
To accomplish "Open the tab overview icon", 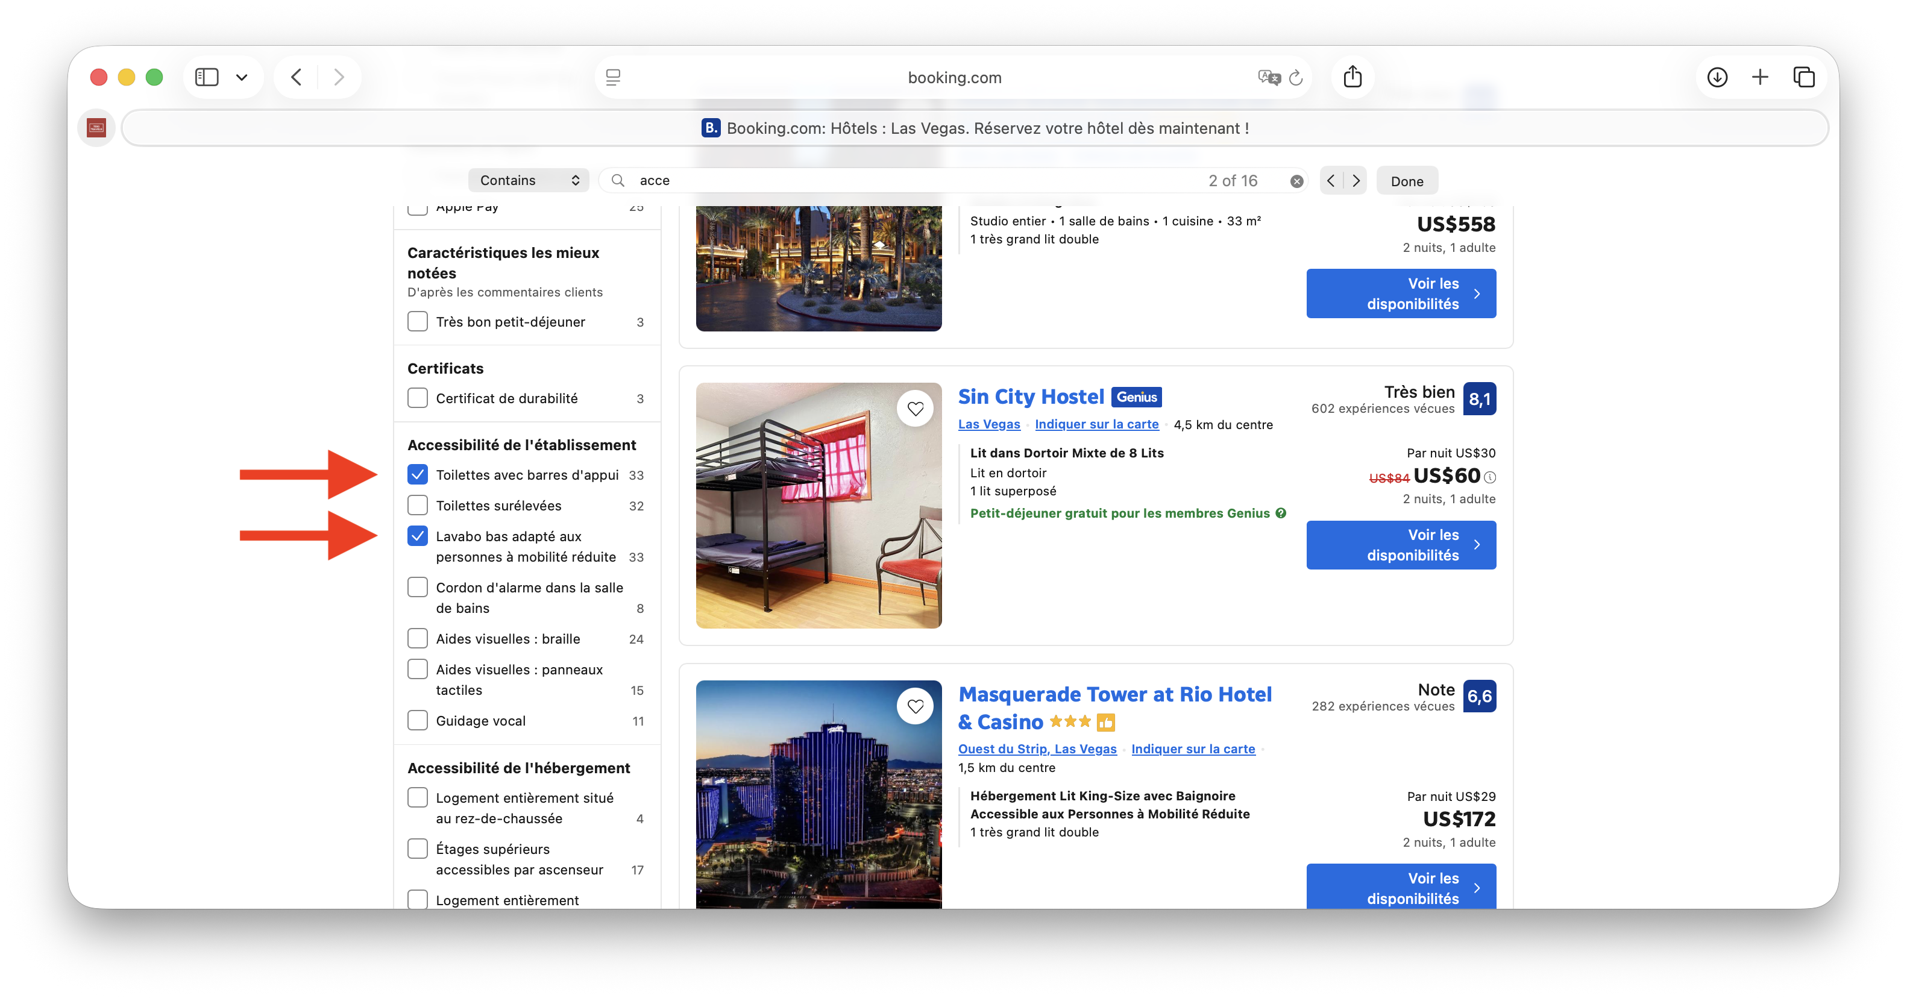I will pyautogui.click(x=1803, y=77).
